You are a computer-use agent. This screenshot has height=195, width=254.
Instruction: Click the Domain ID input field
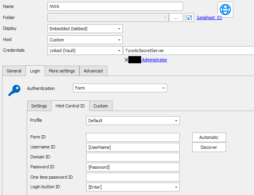[133, 157]
